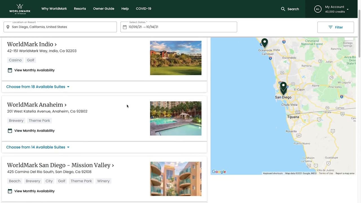Select the Oceanside map pin marker
The image size is (361, 203).
pos(265,43)
